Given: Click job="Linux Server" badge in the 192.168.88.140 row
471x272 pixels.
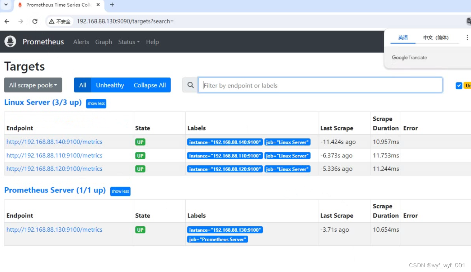Looking at the screenshot, I should (x=287, y=142).
